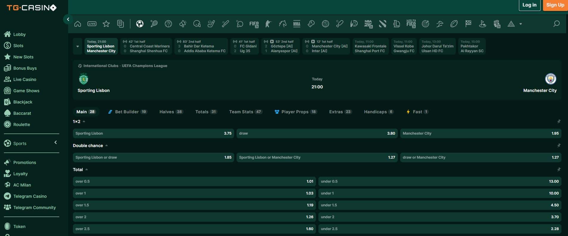Viewport: 568px width, 236px height.
Task: Select the basketball sport icon
Action: (168, 24)
